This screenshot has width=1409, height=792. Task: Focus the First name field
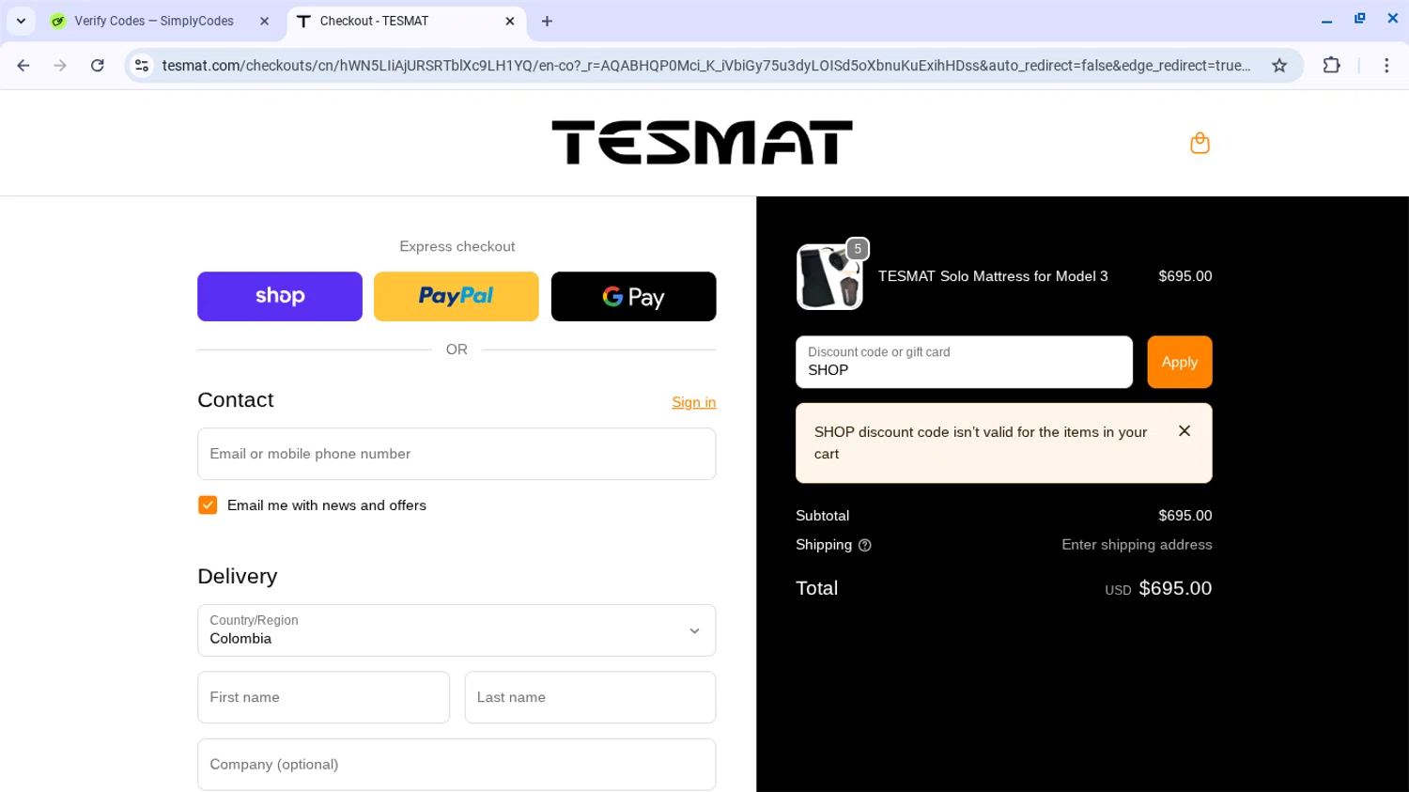point(323,697)
